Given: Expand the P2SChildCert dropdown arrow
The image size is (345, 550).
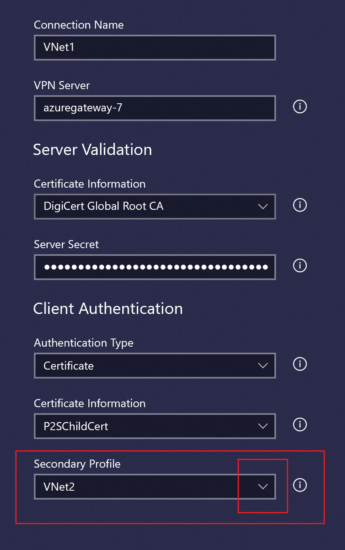Looking at the screenshot, I should pyautogui.click(x=263, y=426).
